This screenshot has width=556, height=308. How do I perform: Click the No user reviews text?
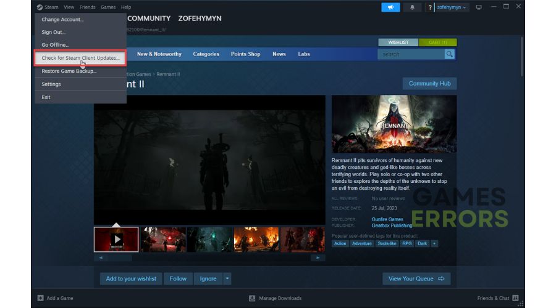(388, 199)
